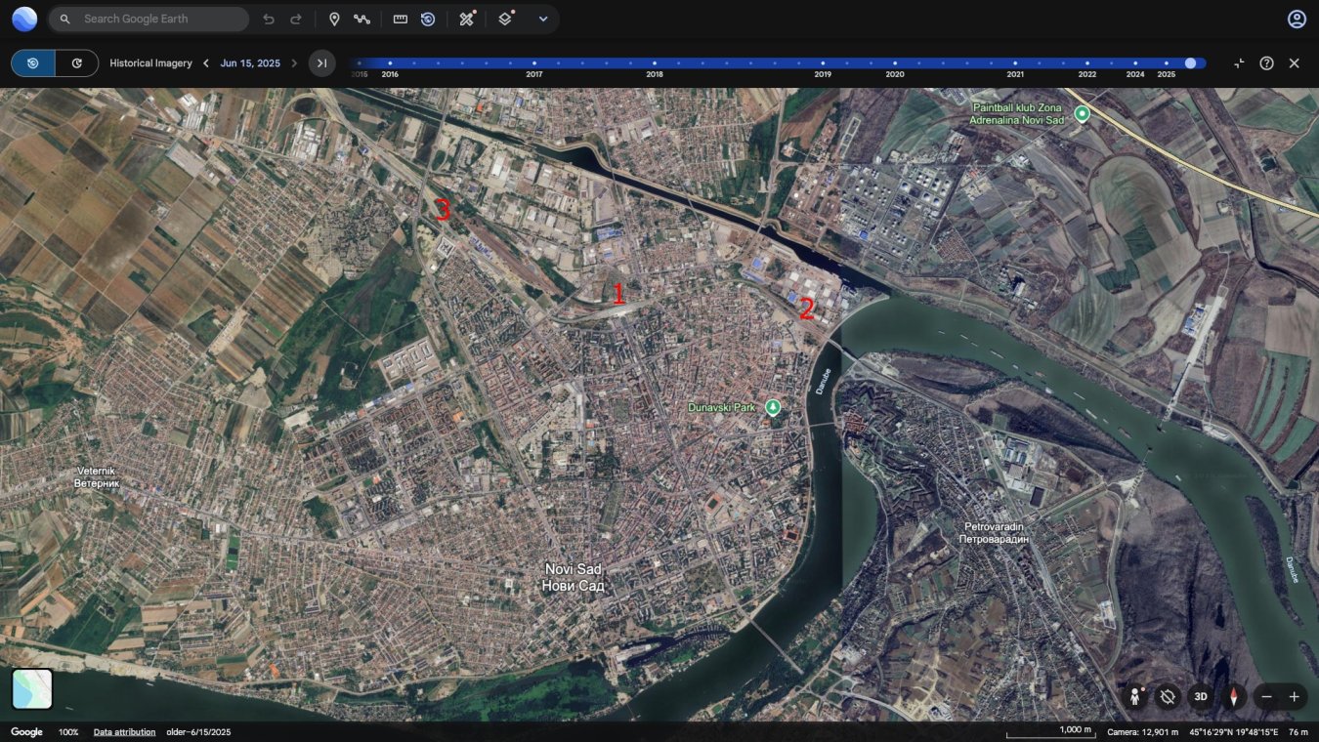Open the Dunavski Park map marker

[774, 407]
